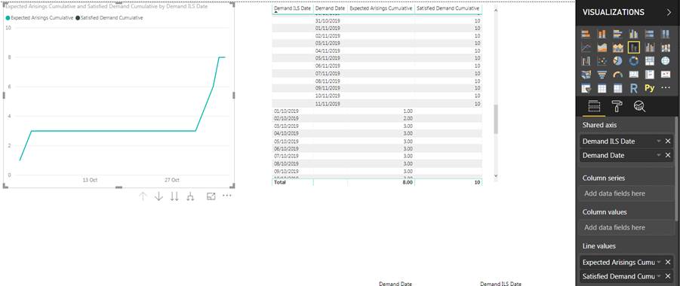Turn on drill down arrow under chart
Screen dimensions: 680x286
(158, 196)
